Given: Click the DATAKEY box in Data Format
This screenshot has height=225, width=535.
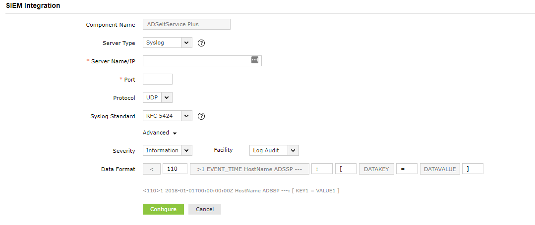Looking at the screenshot, I should tap(377, 169).
